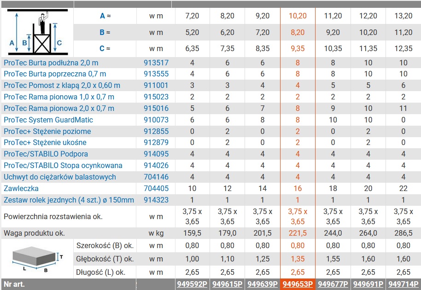Click article number 912879
The height and width of the screenshot is (290, 421).
tap(156, 142)
